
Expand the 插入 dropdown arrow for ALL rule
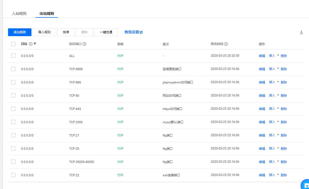pyautogui.click(x=278, y=55)
